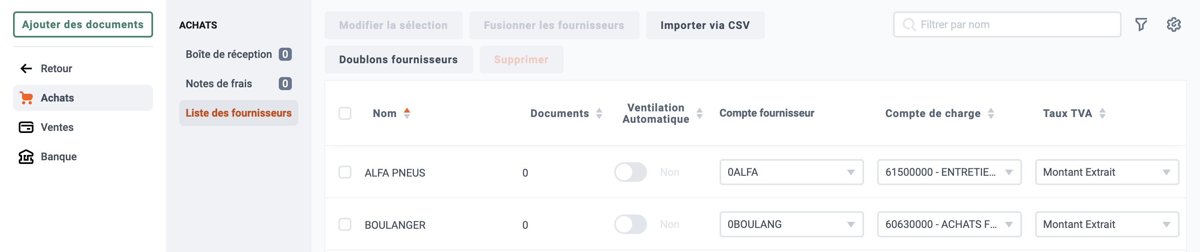Click the filter funnel icon

[x=1141, y=25]
